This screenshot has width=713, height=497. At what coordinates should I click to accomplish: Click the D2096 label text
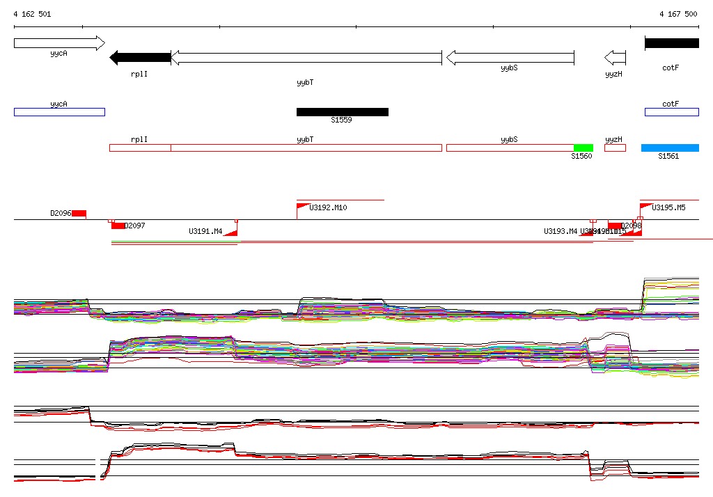coord(61,213)
